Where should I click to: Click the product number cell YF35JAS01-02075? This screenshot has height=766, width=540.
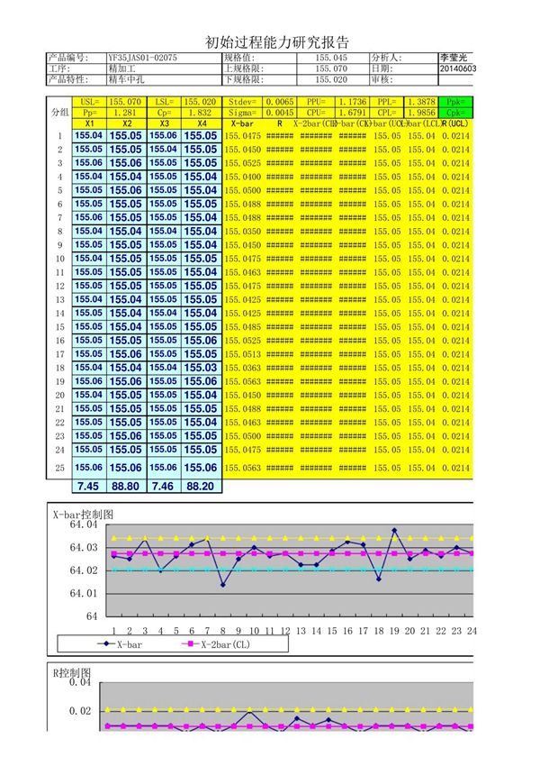[141, 58]
